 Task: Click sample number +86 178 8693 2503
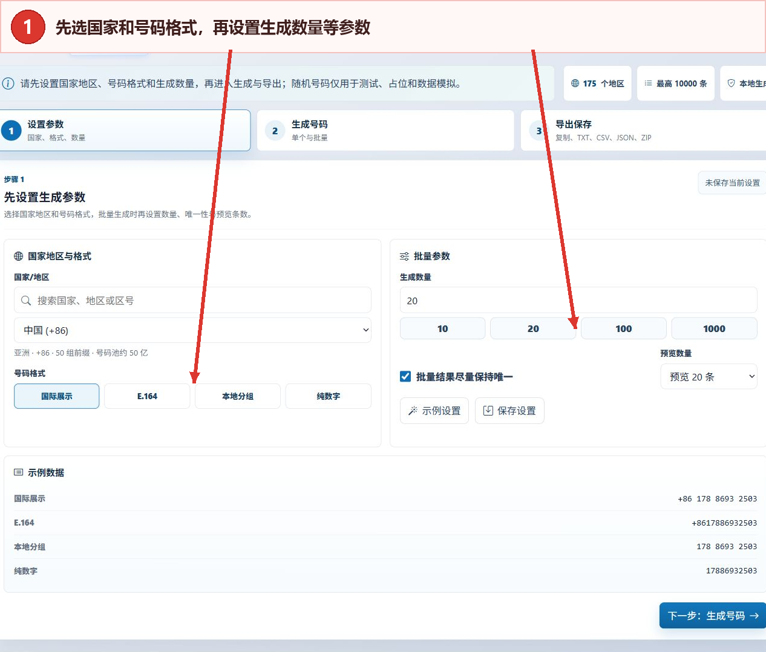click(717, 499)
